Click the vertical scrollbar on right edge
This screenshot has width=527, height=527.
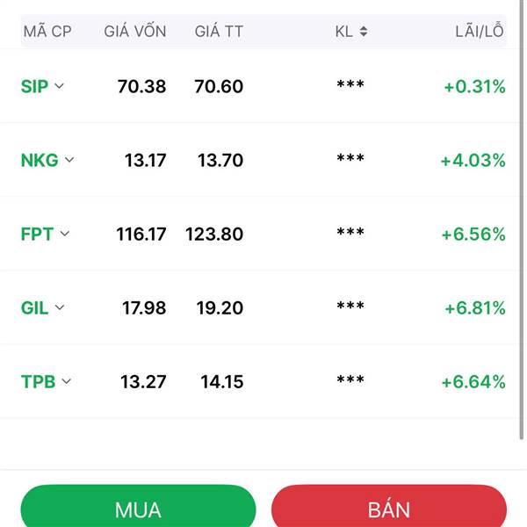pyautogui.click(x=521, y=220)
